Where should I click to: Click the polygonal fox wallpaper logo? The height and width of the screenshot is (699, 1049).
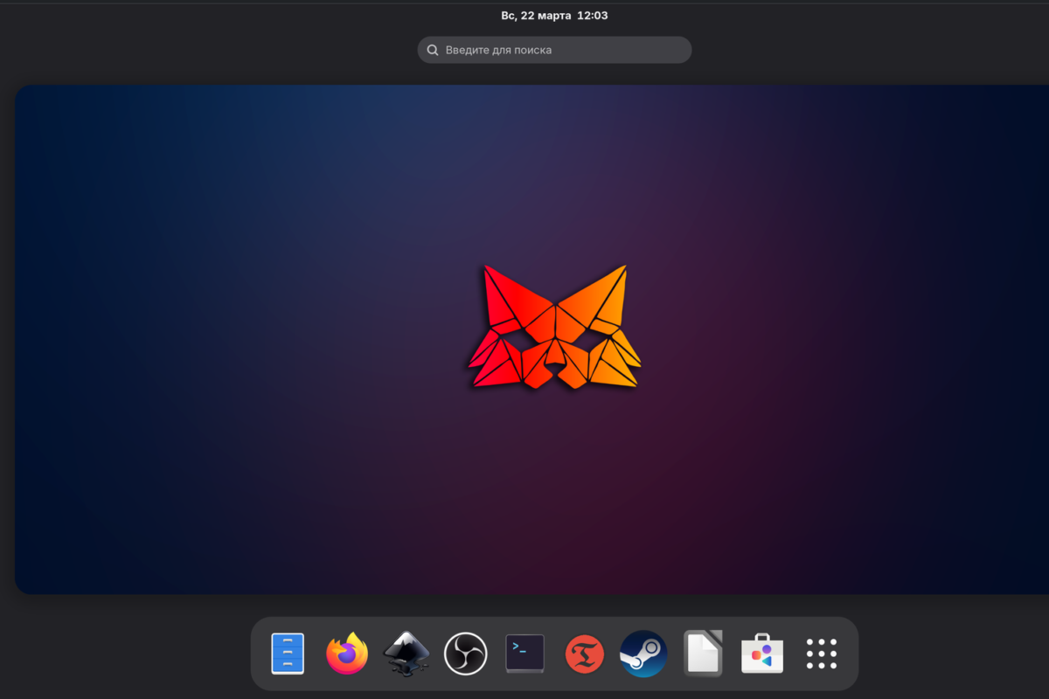[554, 328]
